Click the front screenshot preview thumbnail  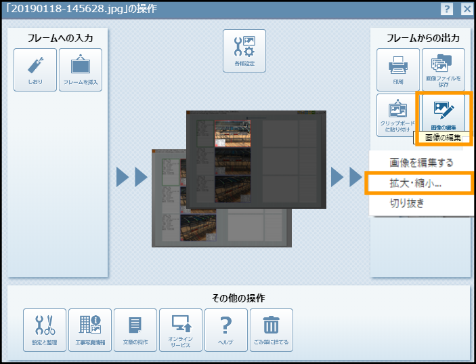coord(256,159)
